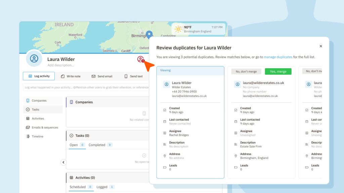
Task: Click the Laura Wilder contact name heading
Action: click(x=61, y=59)
